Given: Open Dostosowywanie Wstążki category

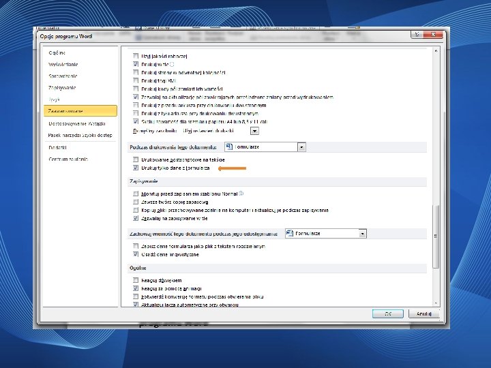Looking at the screenshot, I should [77, 123].
